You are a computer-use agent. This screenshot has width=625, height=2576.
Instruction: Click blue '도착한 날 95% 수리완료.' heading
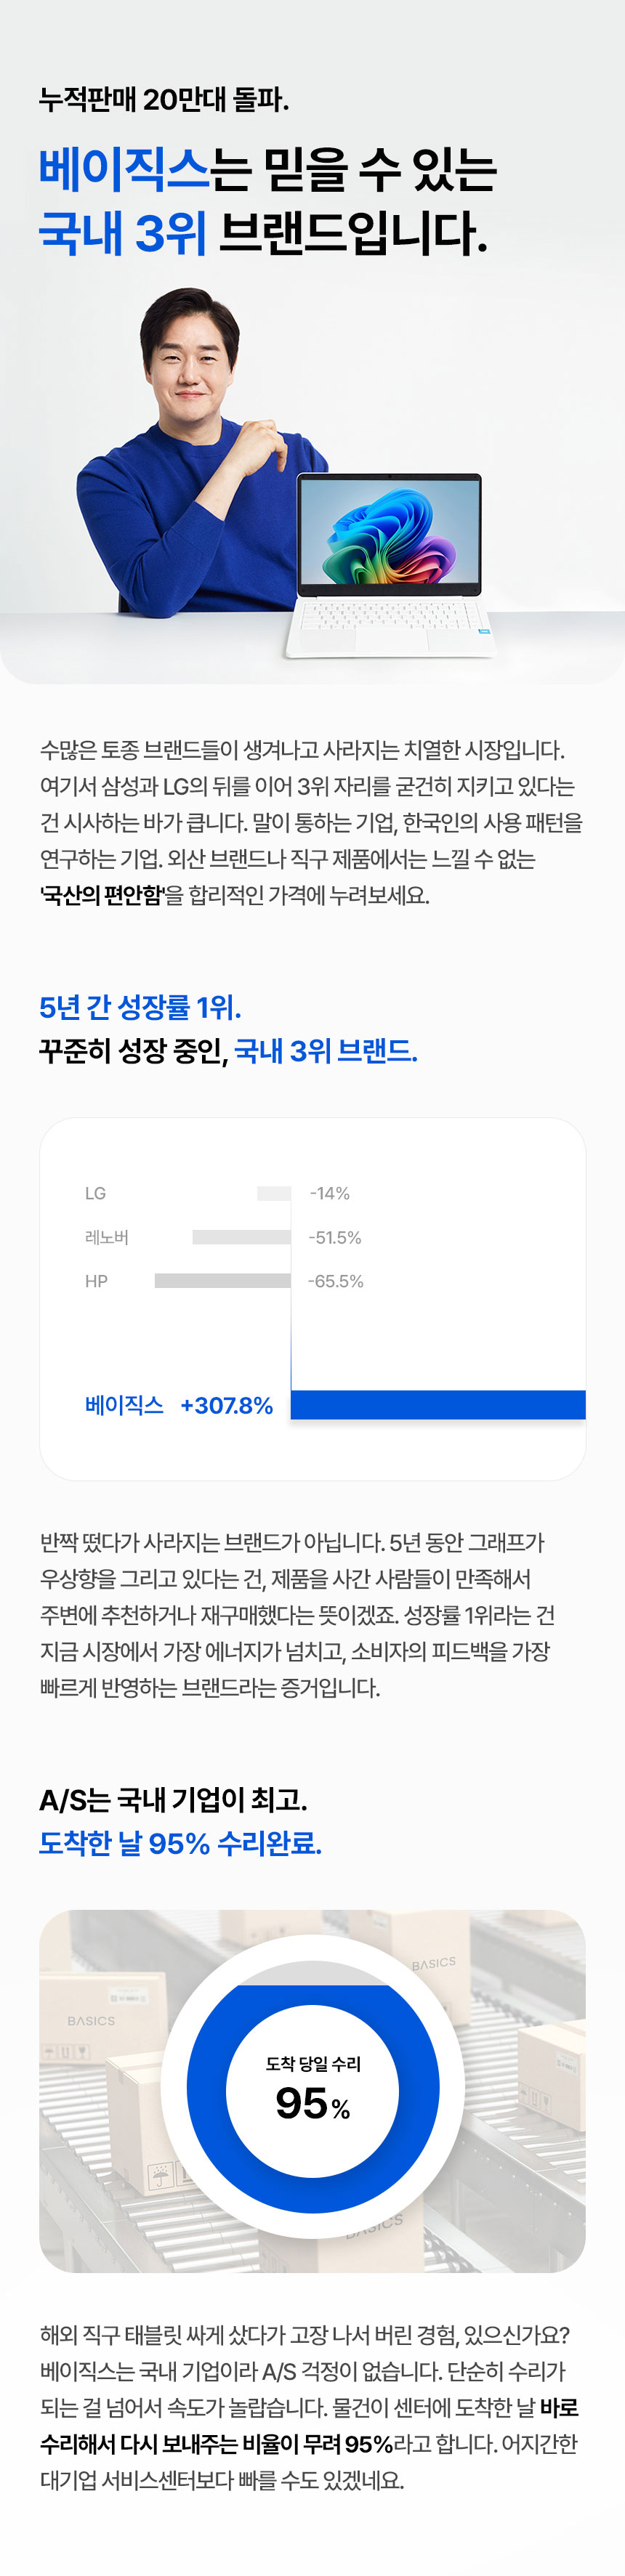pos(180,1843)
